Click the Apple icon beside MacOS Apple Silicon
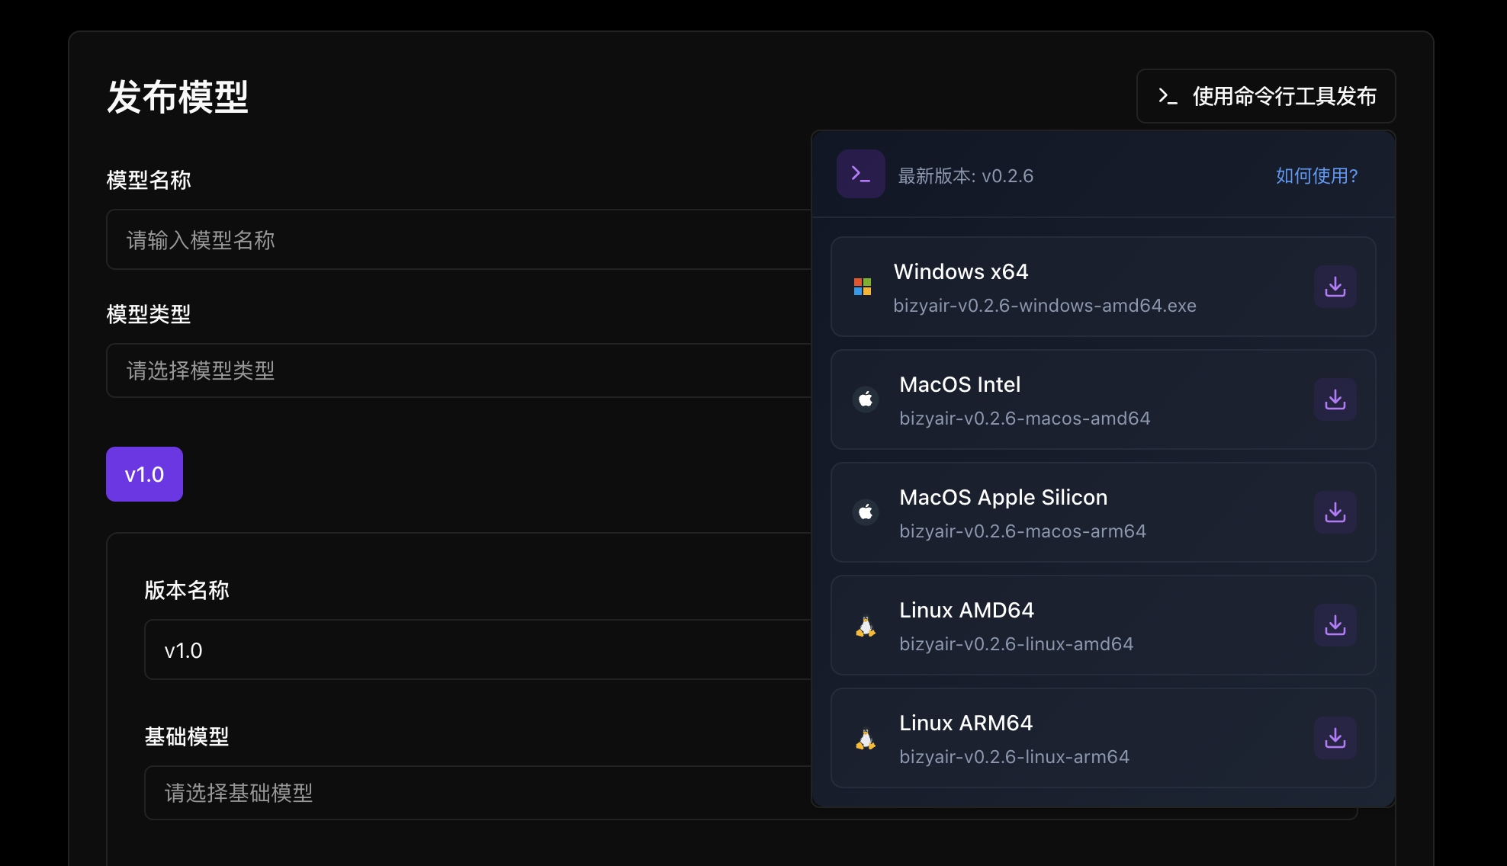Viewport: 1507px width, 866px height. pos(866,512)
